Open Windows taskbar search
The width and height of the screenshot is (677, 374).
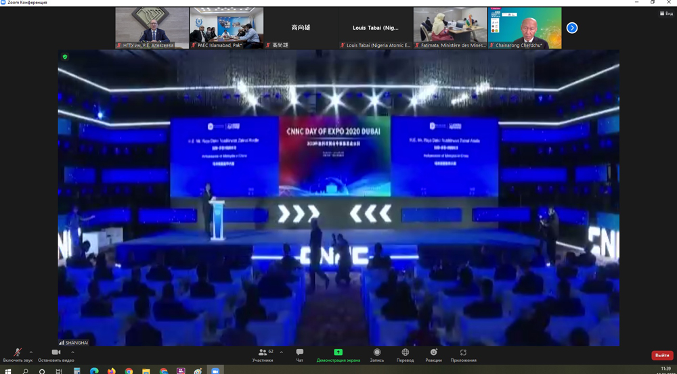(x=25, y=371)
